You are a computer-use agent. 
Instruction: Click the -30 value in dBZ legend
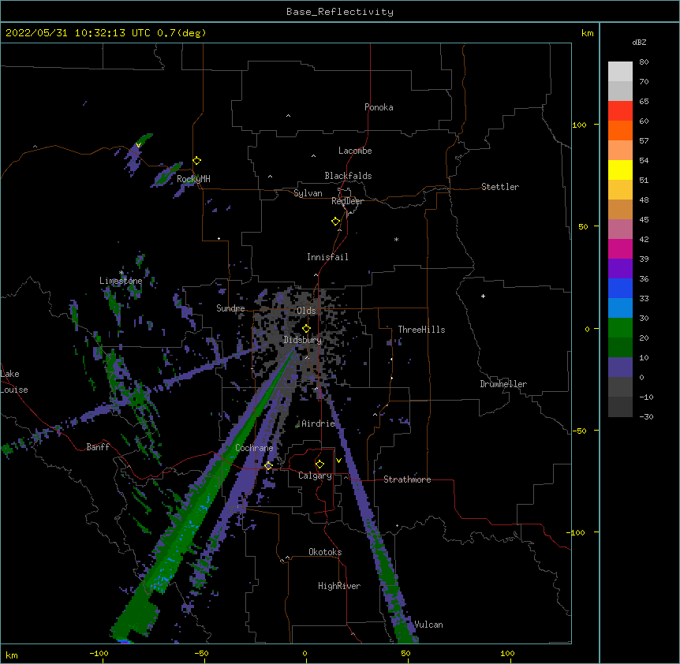pyautogui.click(x=646, y=417)
